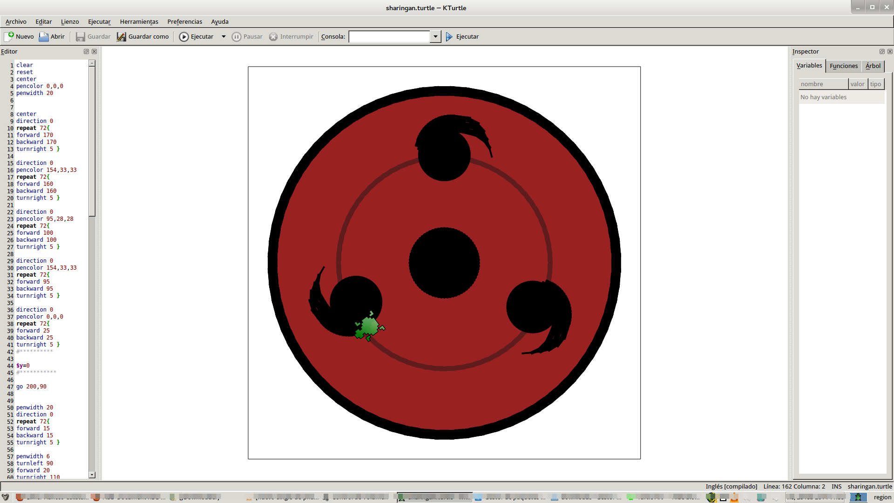Sort by the tipo column header
Screen dimensions: 894x503
click(876, 84)
